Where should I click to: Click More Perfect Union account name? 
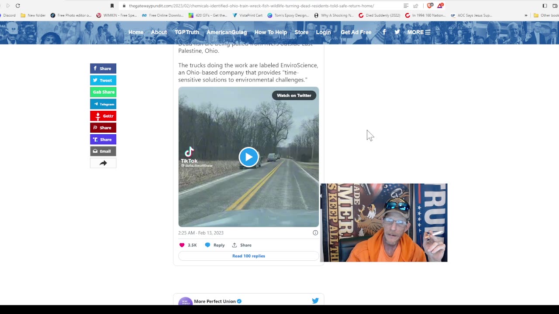click(215, 301)
